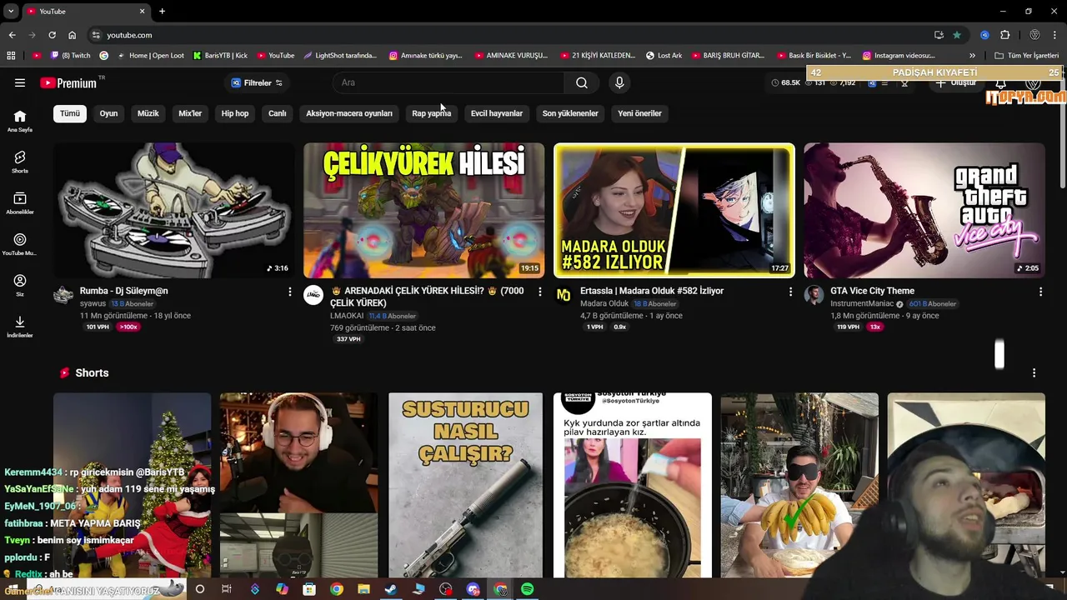The height and width of the screenshot is (600, 1067).
Task: Open options menu for Ertassla Madara Olduk video
Action: [790, 292]
